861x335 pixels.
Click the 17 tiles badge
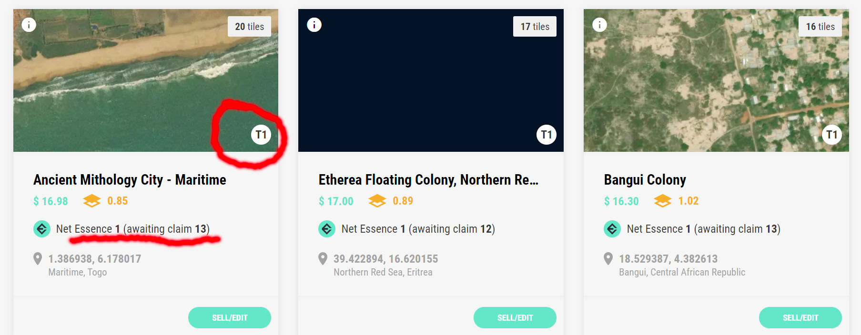(535, 27)
